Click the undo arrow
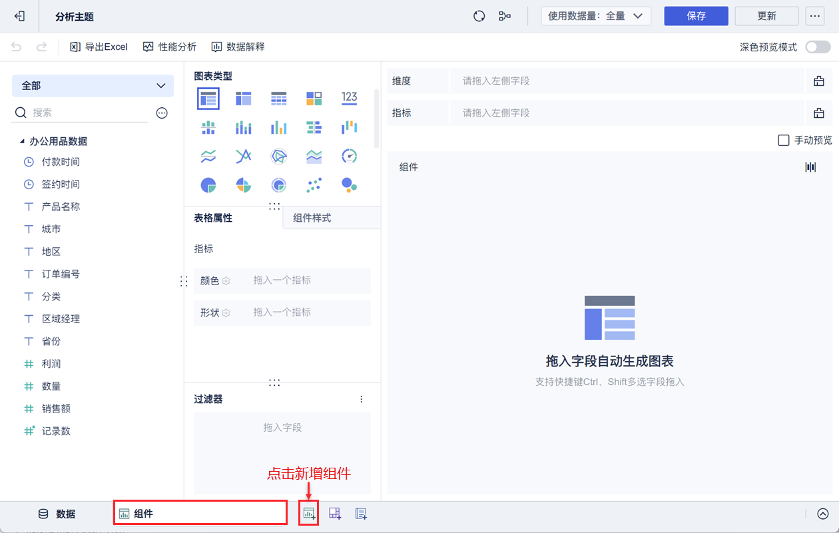The image size is (839, 533). click(17, 47)
